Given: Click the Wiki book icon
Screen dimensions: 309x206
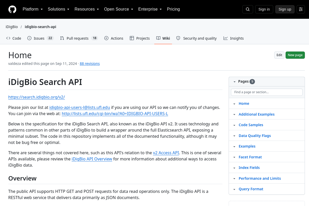Looking at the screenshot, I should point(158,38).
